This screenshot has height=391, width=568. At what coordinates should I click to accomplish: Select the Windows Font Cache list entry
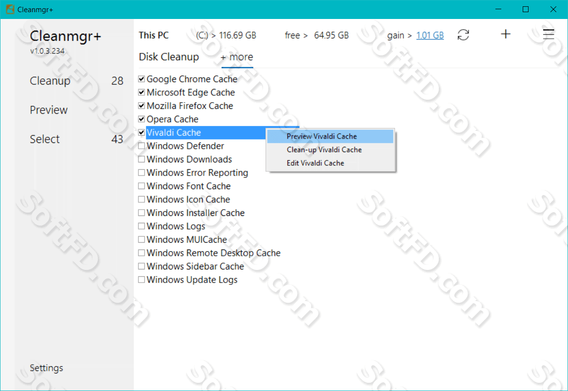click(x=189, y=186)
